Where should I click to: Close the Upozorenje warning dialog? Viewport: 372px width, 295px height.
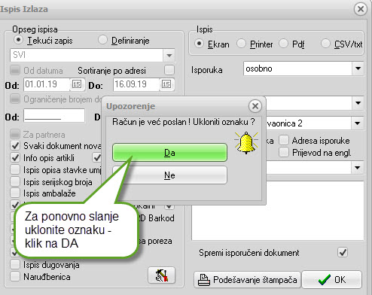[255, 106]
